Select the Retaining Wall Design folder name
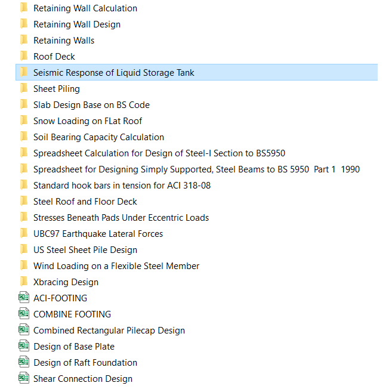 pyautogui.click(x=76, y=24)
